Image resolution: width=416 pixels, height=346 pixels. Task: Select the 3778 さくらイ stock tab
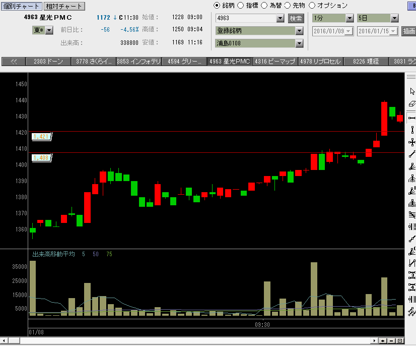click(x=94, y=62)
